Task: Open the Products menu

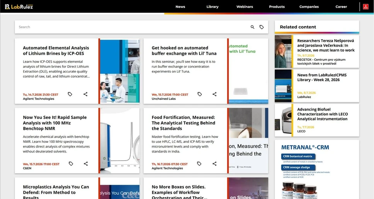Action: pos(277,7)
